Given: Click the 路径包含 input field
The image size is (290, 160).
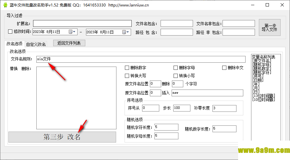Looking at the screenshot, I should click(x=176, y=32).
